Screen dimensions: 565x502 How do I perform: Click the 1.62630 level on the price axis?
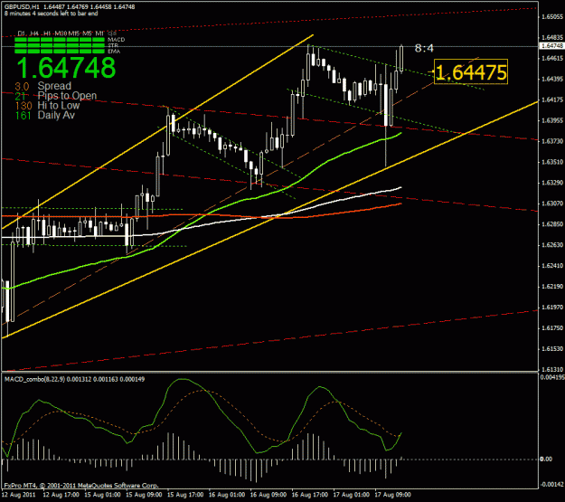552,245
